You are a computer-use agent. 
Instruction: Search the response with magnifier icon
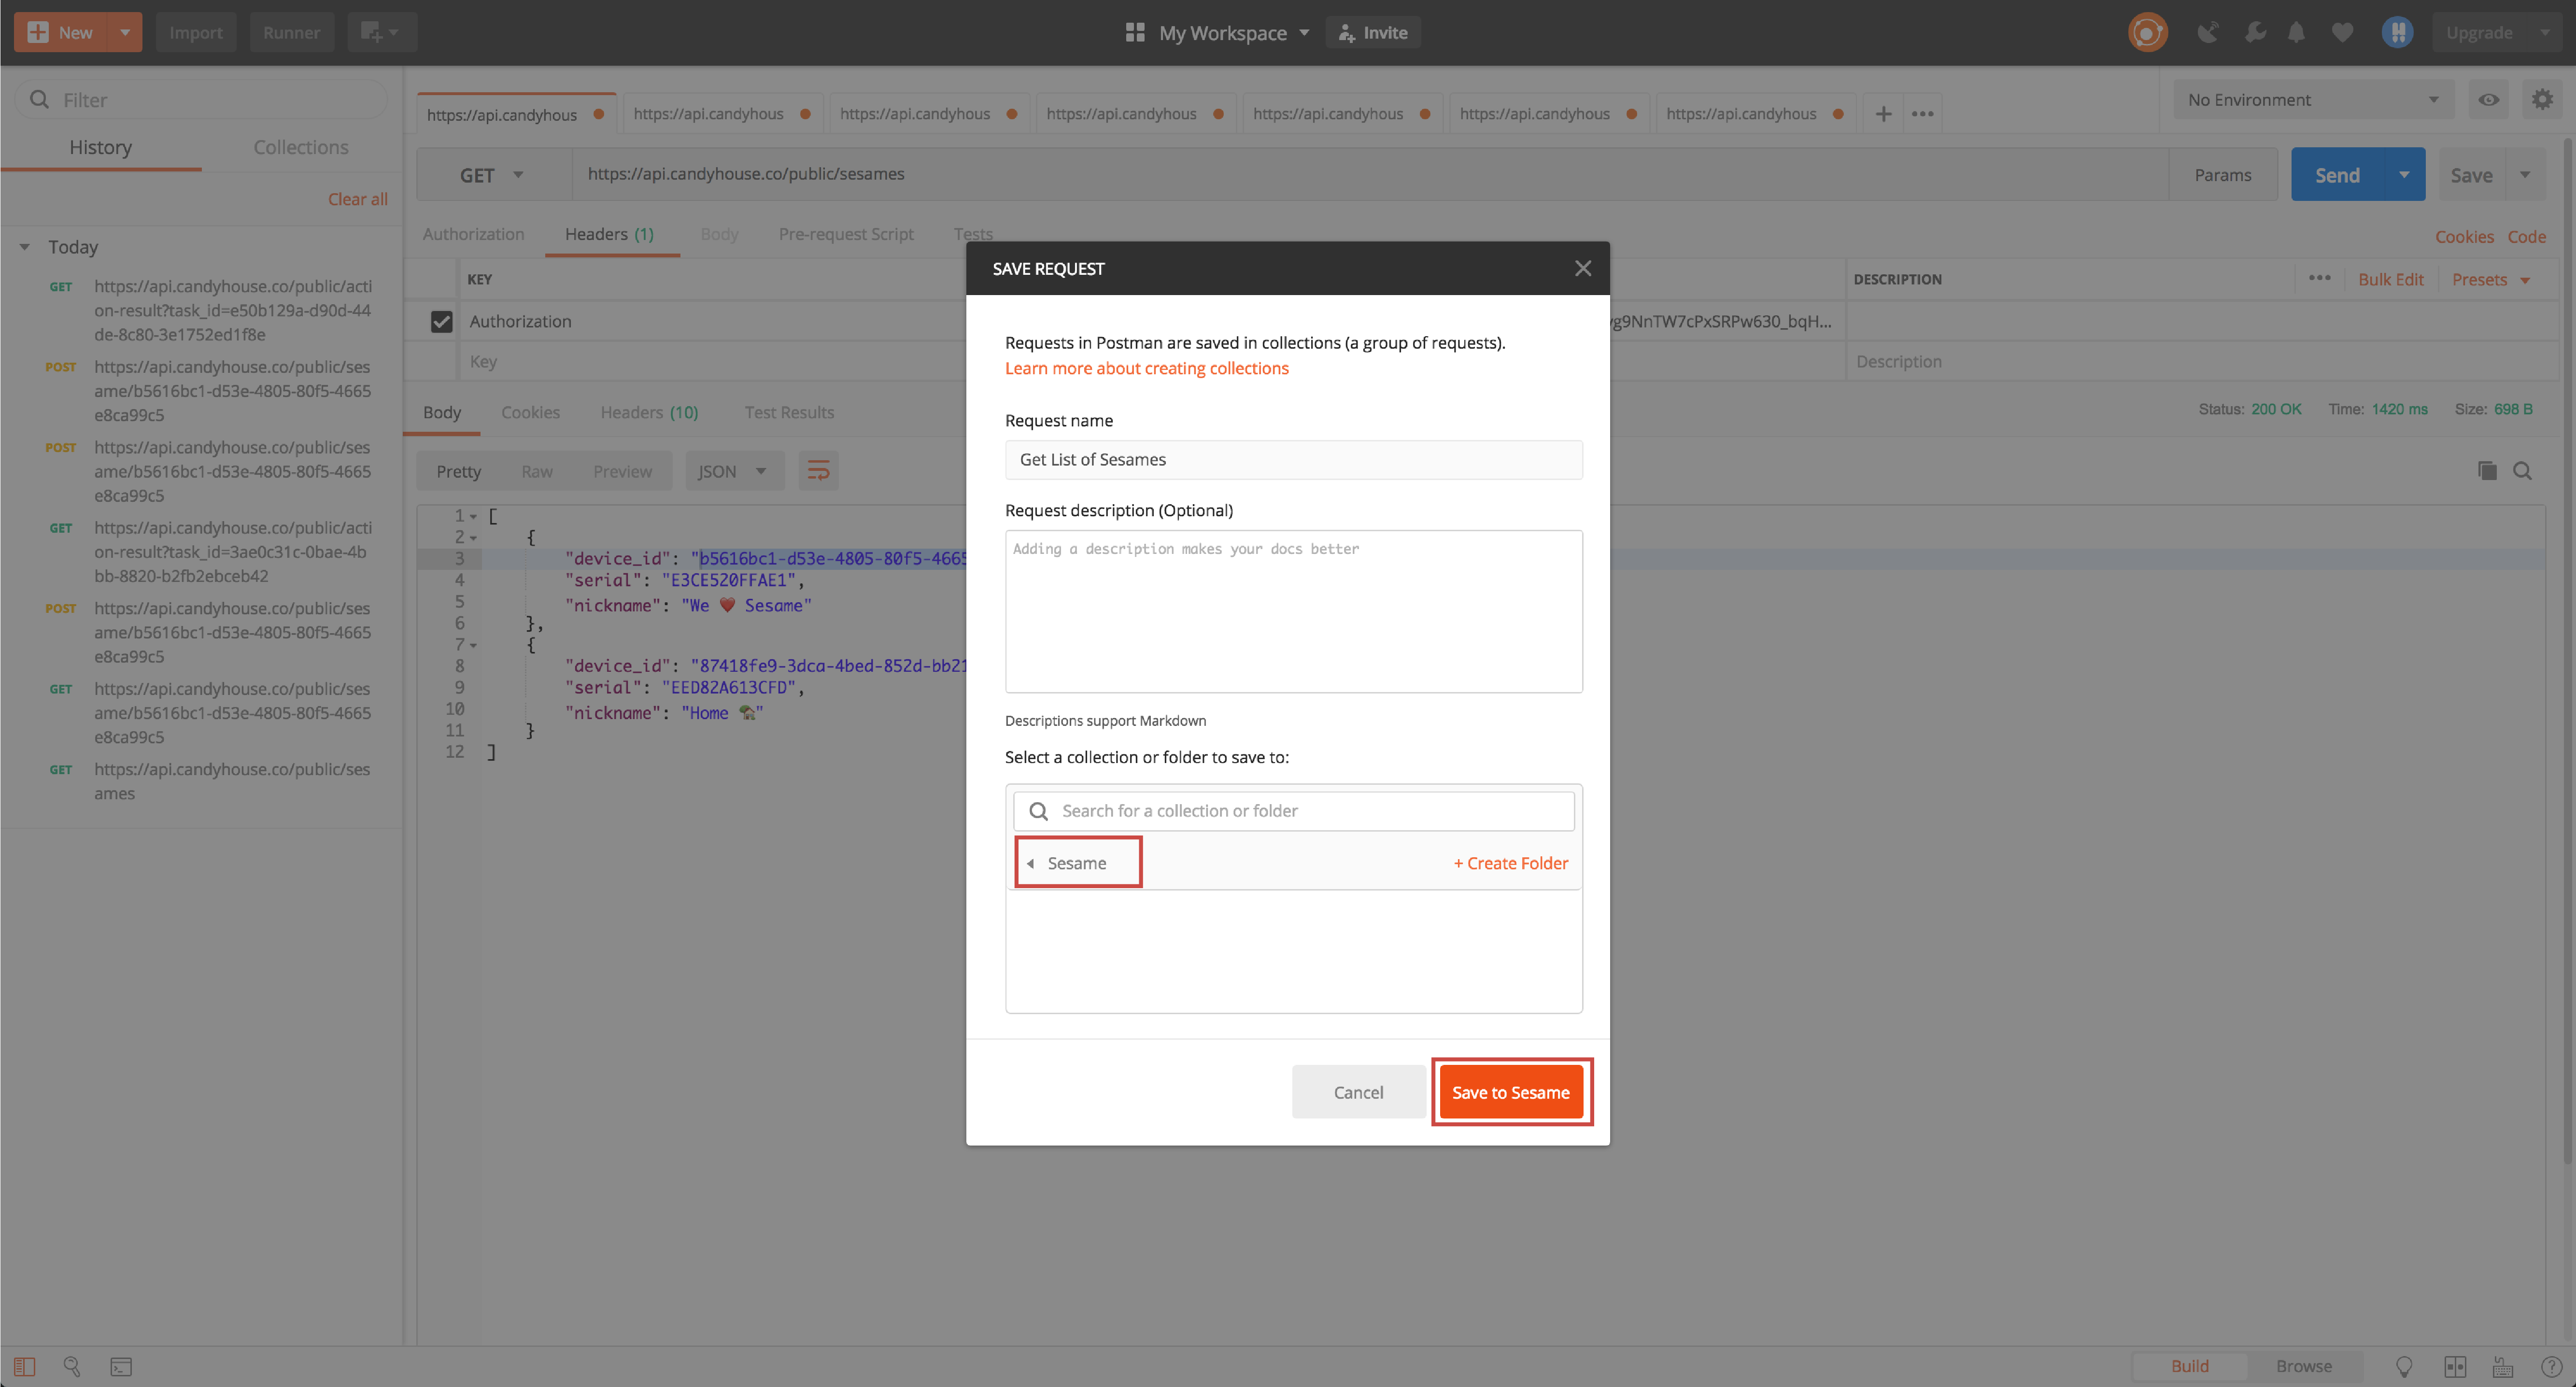[x=2523, y=471]
